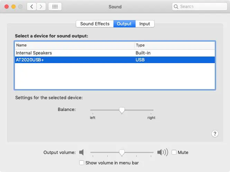Click the loud-volume speaker icon
230x172 pixels.
click(x=162, y=152)
